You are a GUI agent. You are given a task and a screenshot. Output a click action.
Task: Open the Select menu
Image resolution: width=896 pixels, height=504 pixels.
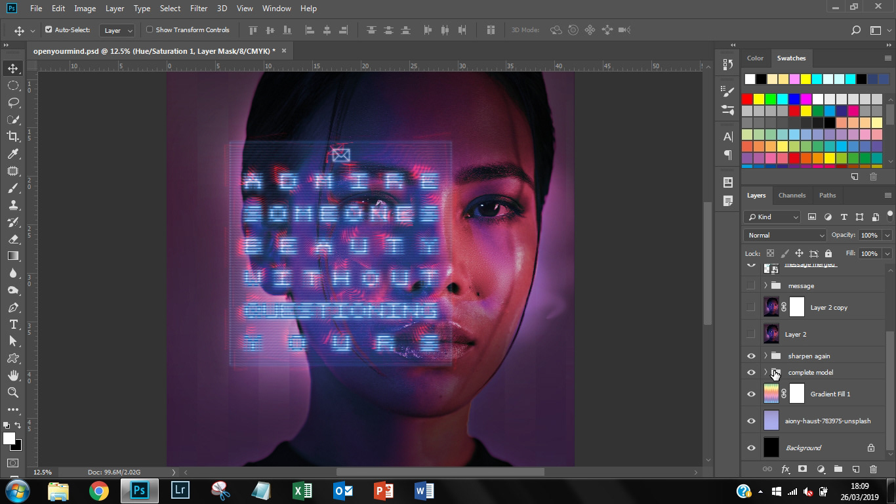coord(170,9)
